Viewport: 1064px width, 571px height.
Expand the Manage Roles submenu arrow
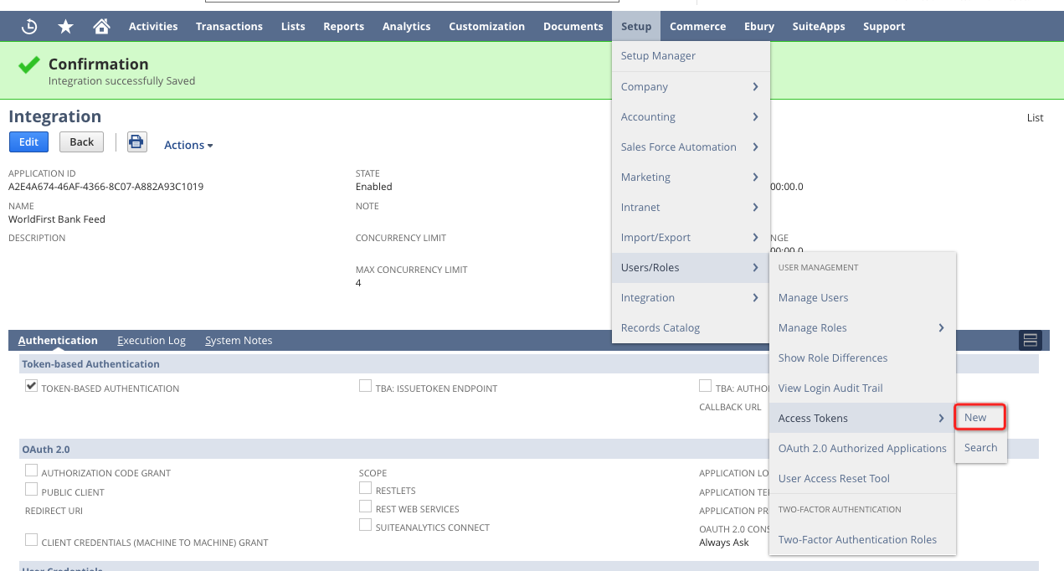pyautogui.click(x=941, y=328)
